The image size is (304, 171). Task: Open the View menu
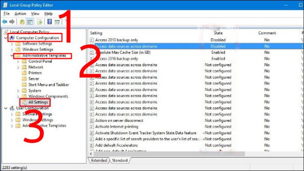(35, 13)
